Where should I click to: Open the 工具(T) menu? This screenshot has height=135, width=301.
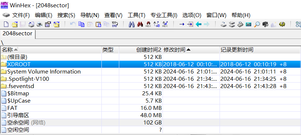point(136,15)
